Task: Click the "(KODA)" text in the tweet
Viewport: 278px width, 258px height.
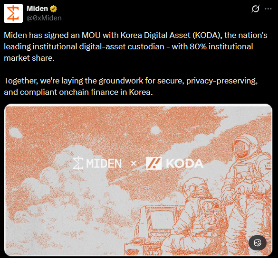Action: [207, 35]
